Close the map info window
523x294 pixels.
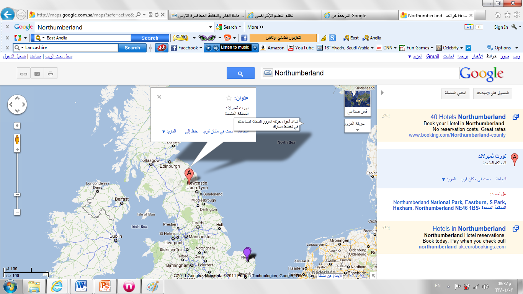(159, 97)
